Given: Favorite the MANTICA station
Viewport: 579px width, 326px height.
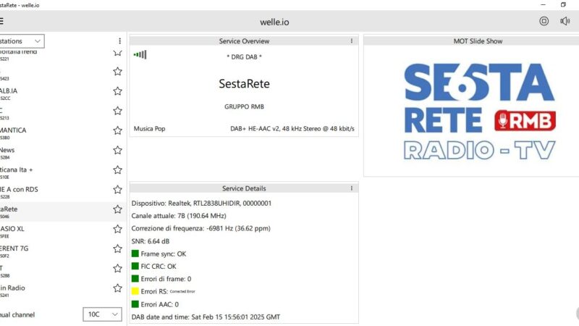Looking at the screenshot, I should (x=117, y=130).
